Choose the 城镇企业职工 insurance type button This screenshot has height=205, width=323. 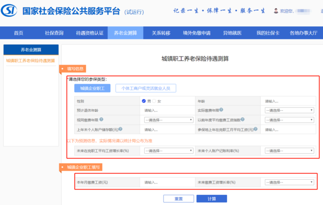[x=92, y=88]
